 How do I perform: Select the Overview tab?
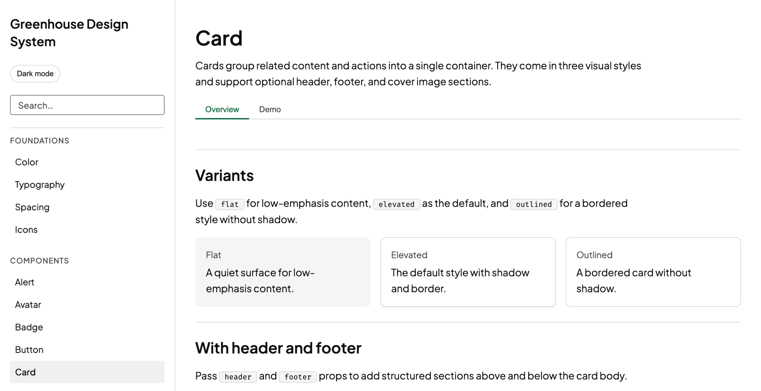point(222,109)
